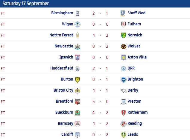The height and width of the screenshot is (140, 190).
Task: Open the Huddersfield team link
Action: 62,68
